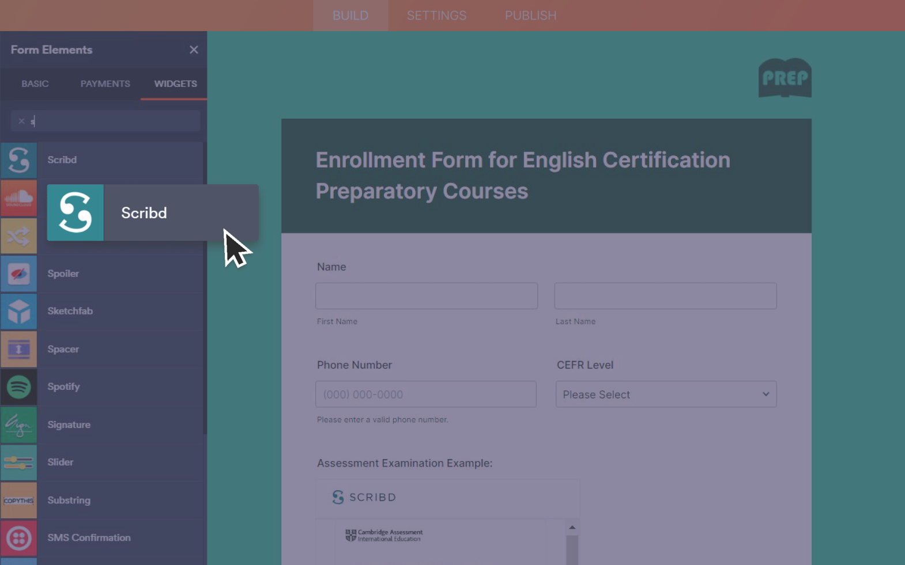
Task: Click the shuffle arrows widget icon
Action: [x=19, y=236]
